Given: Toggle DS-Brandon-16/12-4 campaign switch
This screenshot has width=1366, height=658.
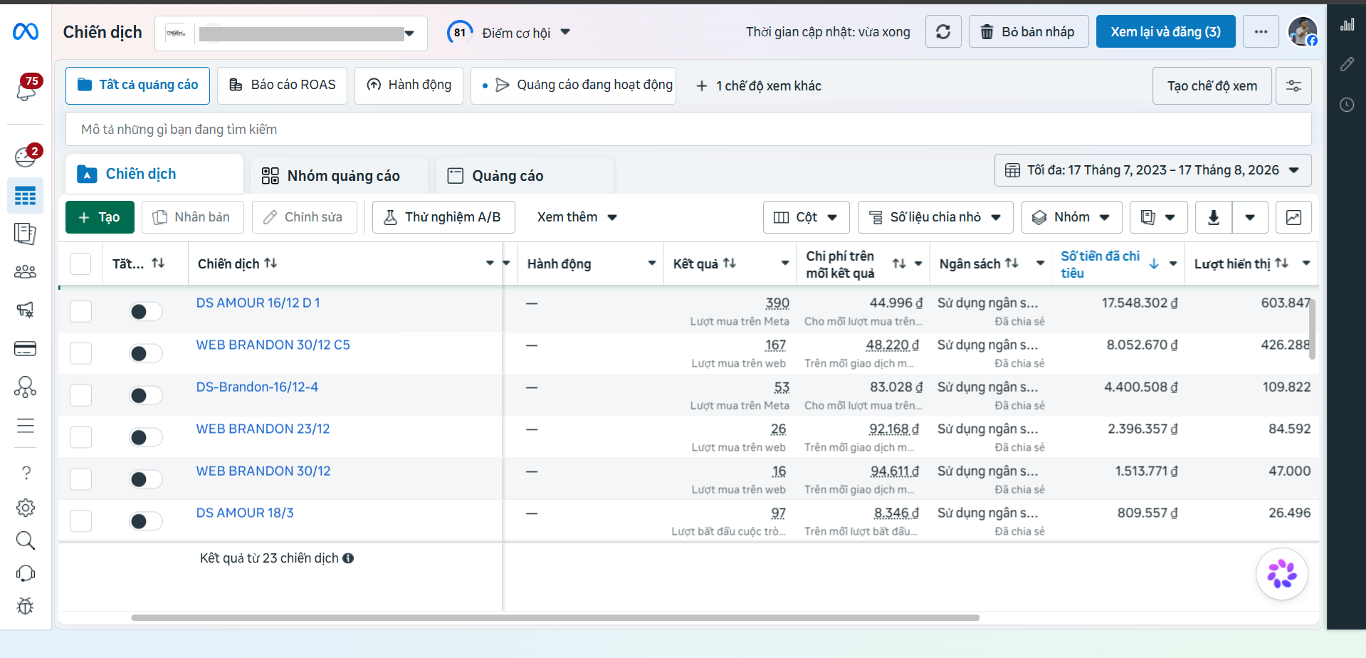Looking at the screenshot, I should coord(145,395).
